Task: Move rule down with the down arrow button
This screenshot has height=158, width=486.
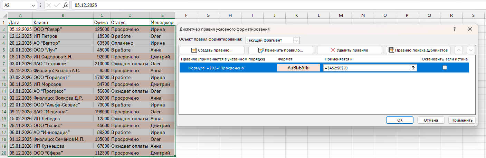Action: (470, 50)
